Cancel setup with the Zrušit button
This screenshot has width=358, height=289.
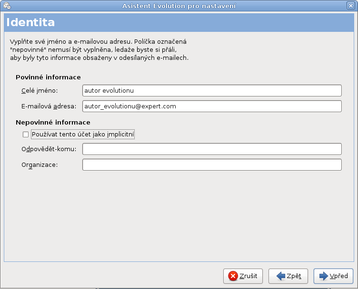243,276
